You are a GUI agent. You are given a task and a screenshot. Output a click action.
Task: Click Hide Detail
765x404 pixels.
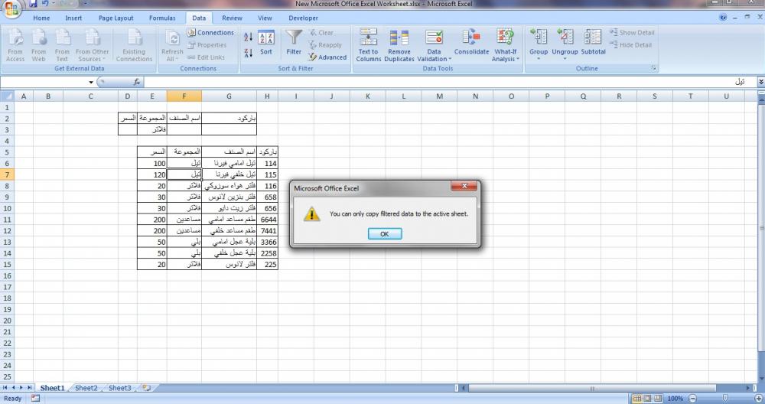tap(630, 45)
